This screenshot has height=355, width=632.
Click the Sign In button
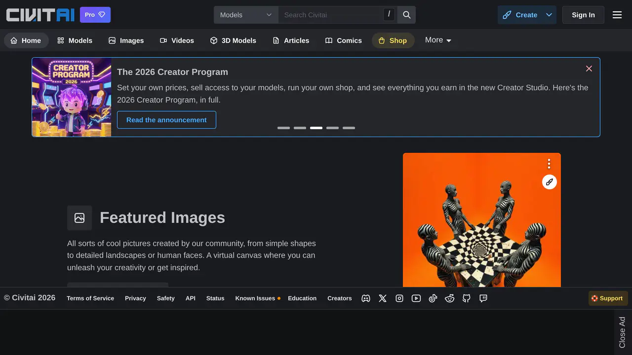pos(583,15)
